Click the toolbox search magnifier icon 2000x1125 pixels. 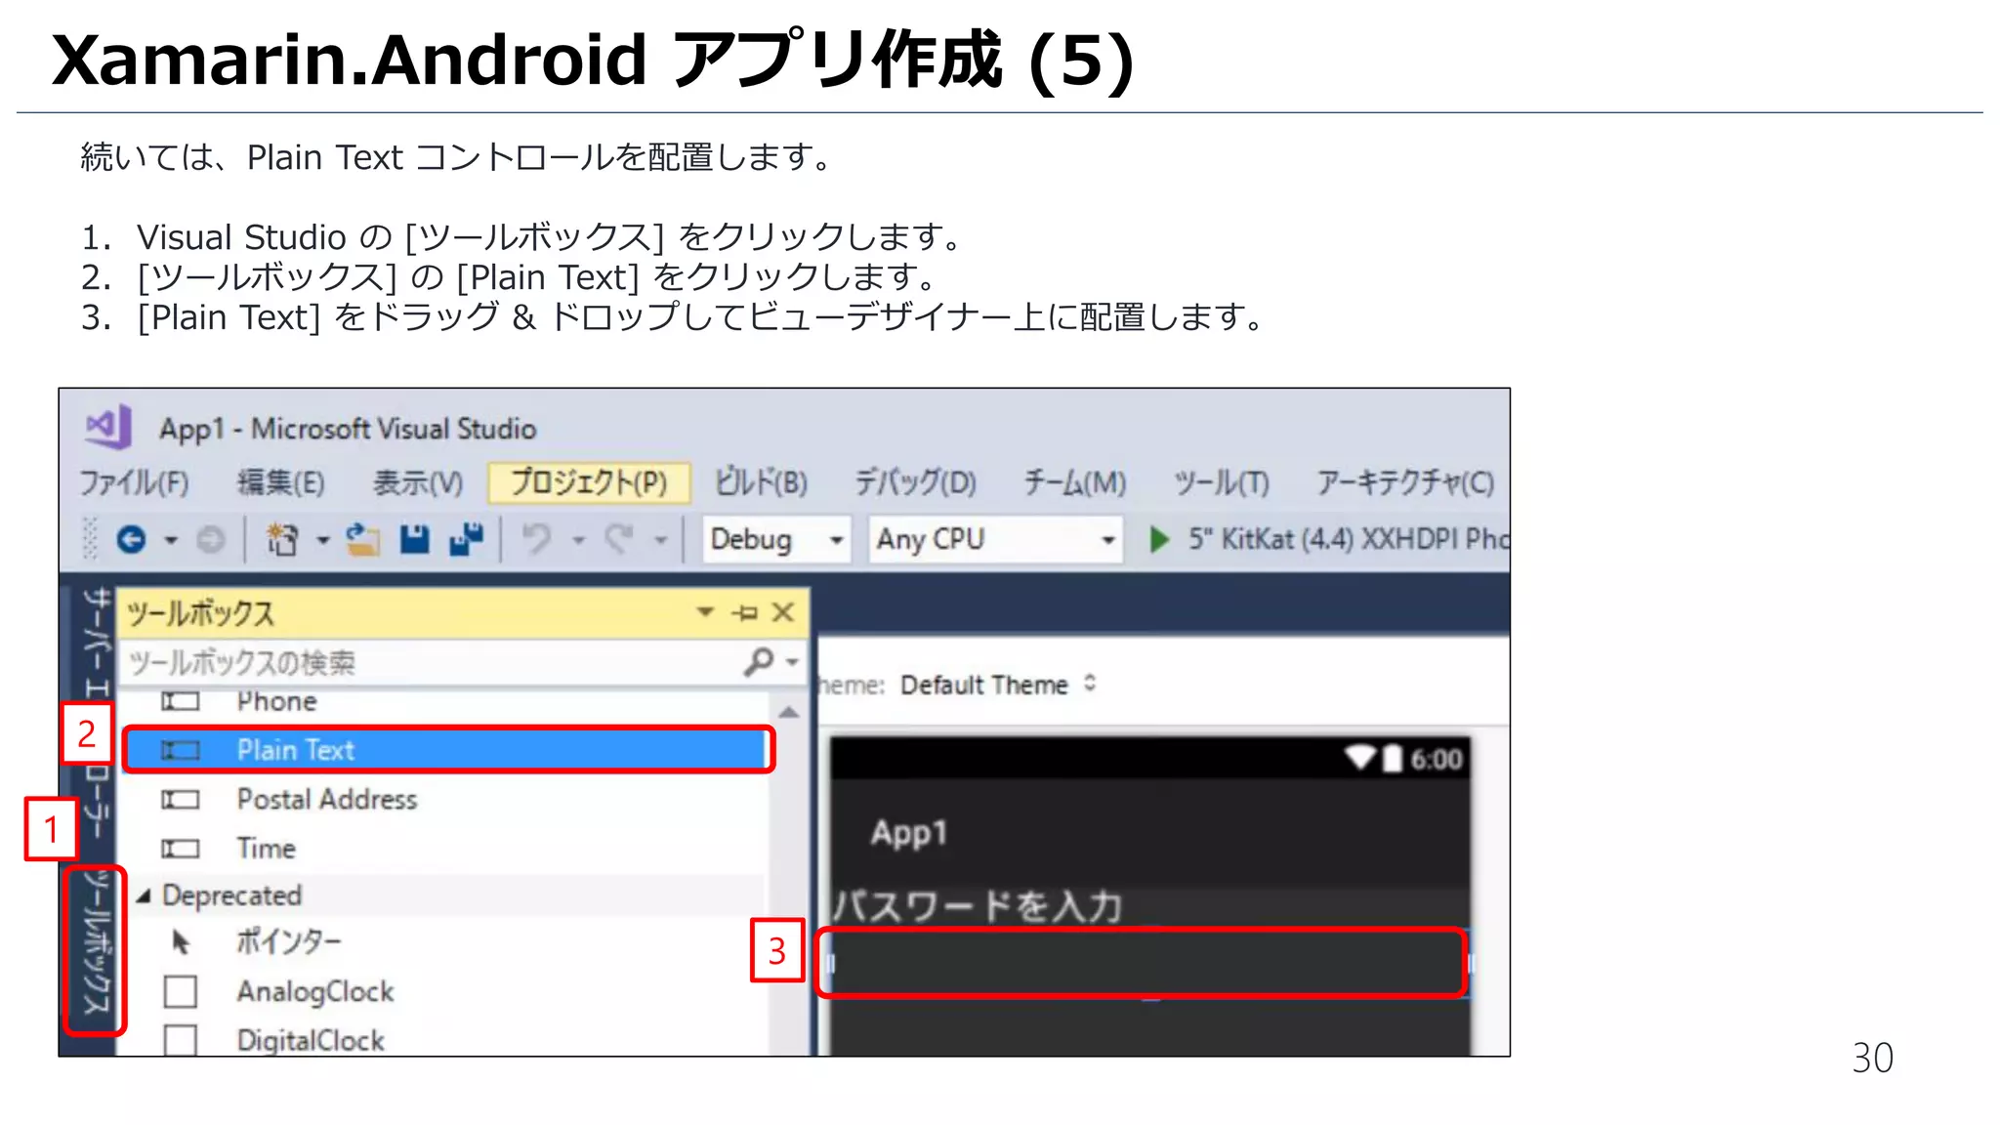[x=758, y=662]
